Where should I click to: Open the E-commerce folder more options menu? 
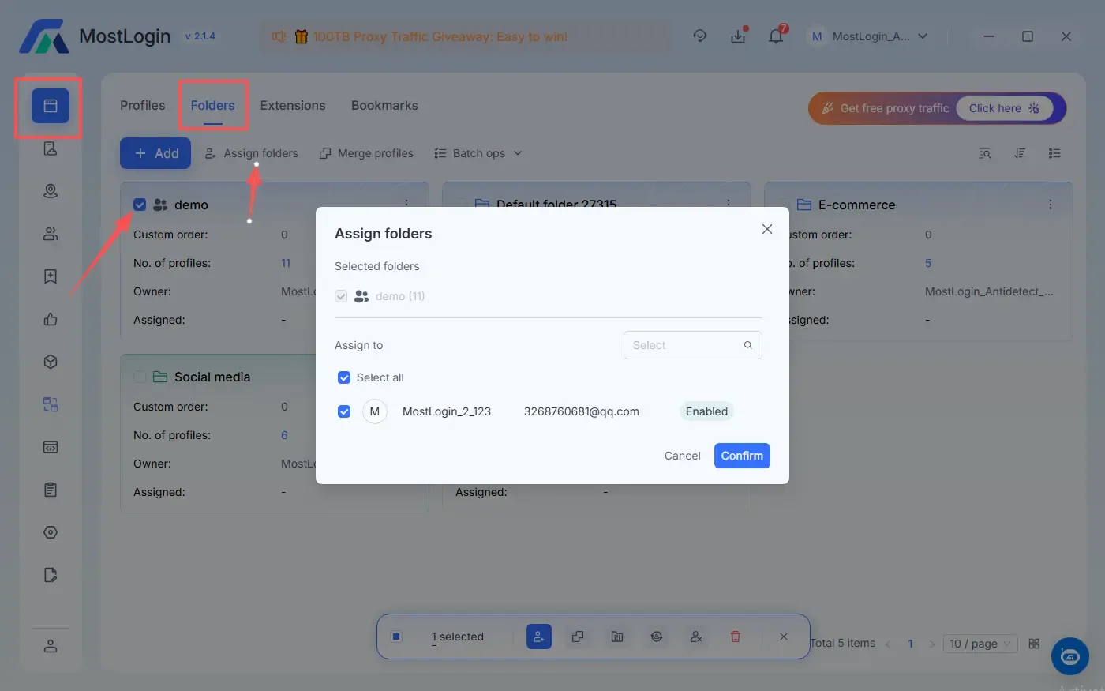pyautogui.click(x=1051, y=205)
